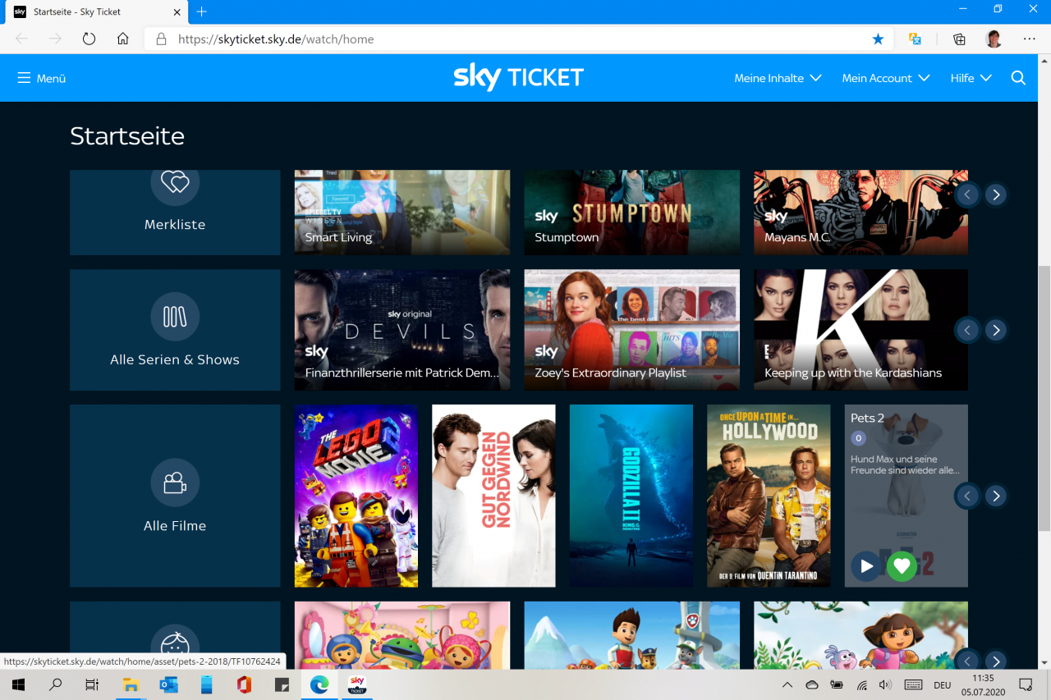The height and width of the screenshot is (700, 1051).
Task: Open Zoey's Extraordinary Playlist tile
Action: 632,330
